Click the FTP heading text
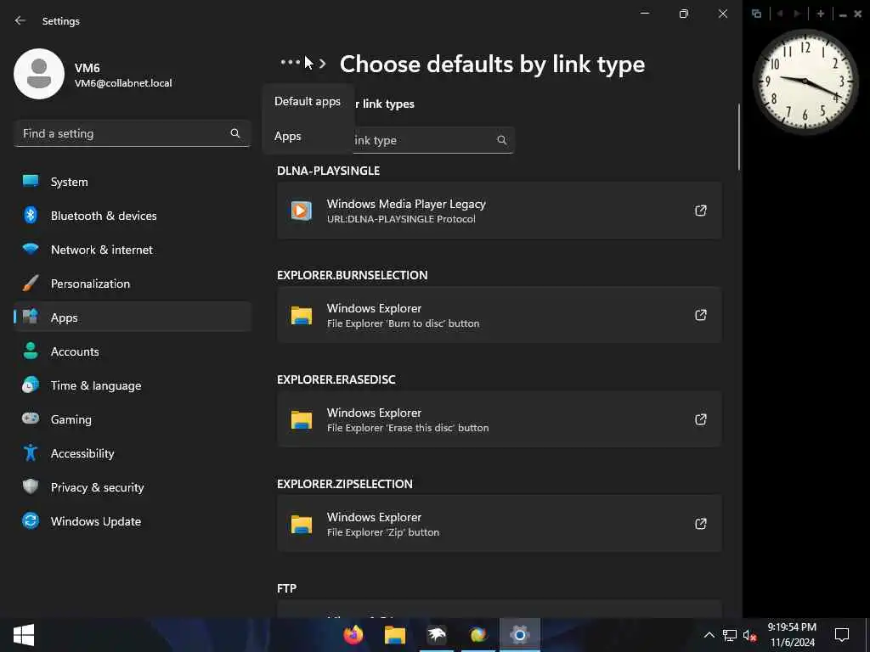Screen dimensions: 870x652 (287, 588)
